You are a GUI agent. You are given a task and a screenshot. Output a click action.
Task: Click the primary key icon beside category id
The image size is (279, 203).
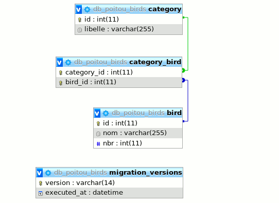[x=80, y=20]
